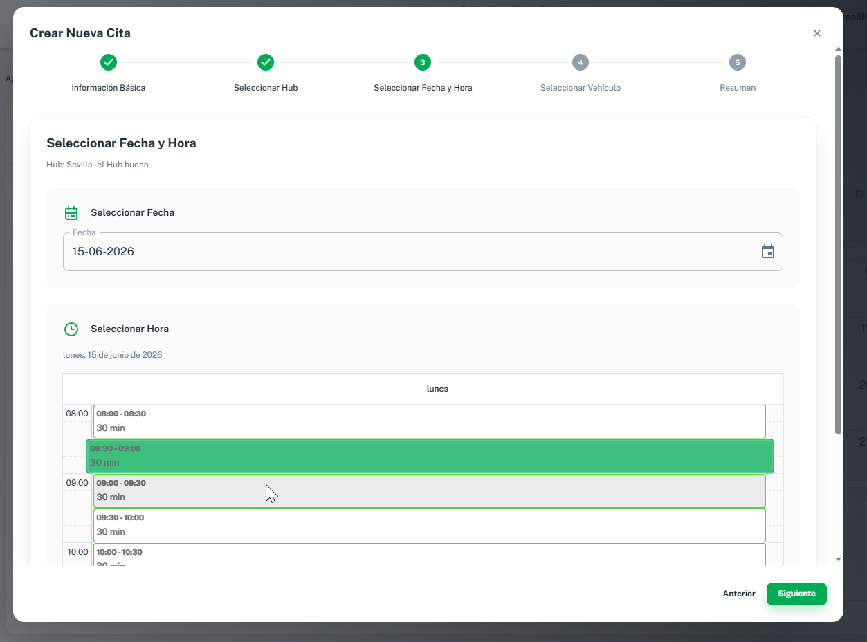Screen dimensions: 867x642
Task: Click the 08:00 time axis label
Action: [77, 414]
